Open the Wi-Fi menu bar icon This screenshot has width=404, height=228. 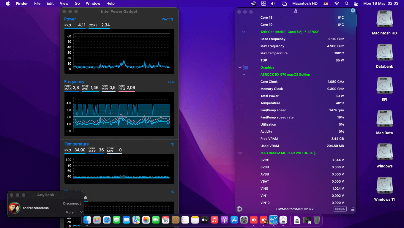(x=337, y=4)
